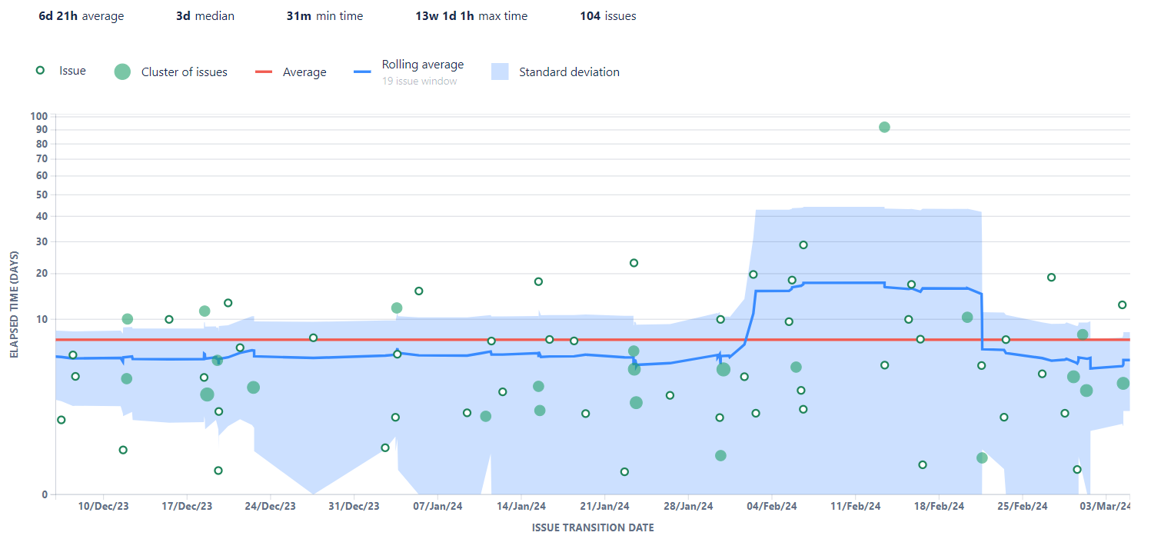This screenshot has width=1151, height=539.
Task: Click the Cluster of issues legend dot
Action: pyautogui.click(x=123, y=72)
